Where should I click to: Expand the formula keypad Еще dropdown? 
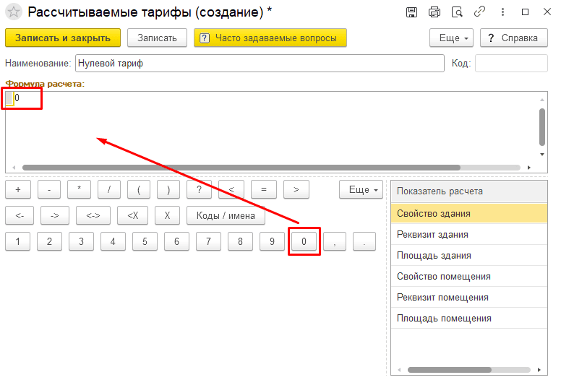click(x=361, y=189)
